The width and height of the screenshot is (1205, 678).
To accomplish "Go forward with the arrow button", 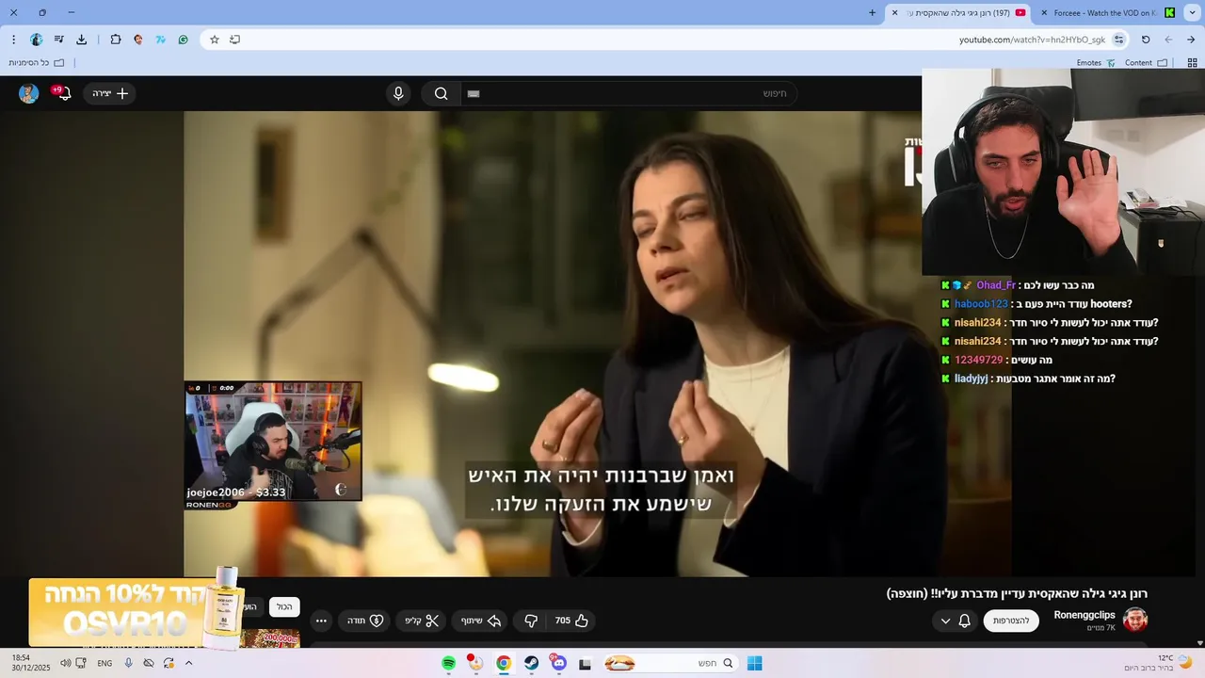I will point(1168,40).
